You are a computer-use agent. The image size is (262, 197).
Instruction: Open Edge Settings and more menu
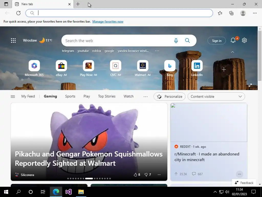coord(255,13)
